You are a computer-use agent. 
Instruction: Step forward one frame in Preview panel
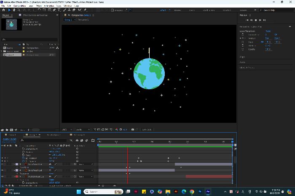pyautogui.click(x=260, y=20)
